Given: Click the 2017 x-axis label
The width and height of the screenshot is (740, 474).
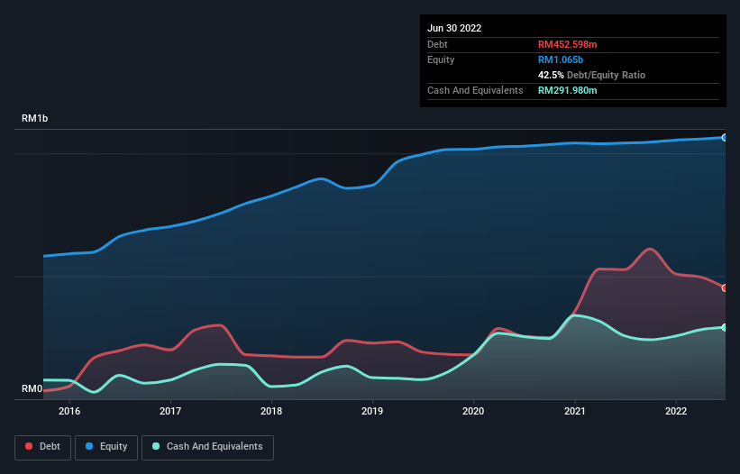Looking at the screenshot, I should [x=170, y=411].
